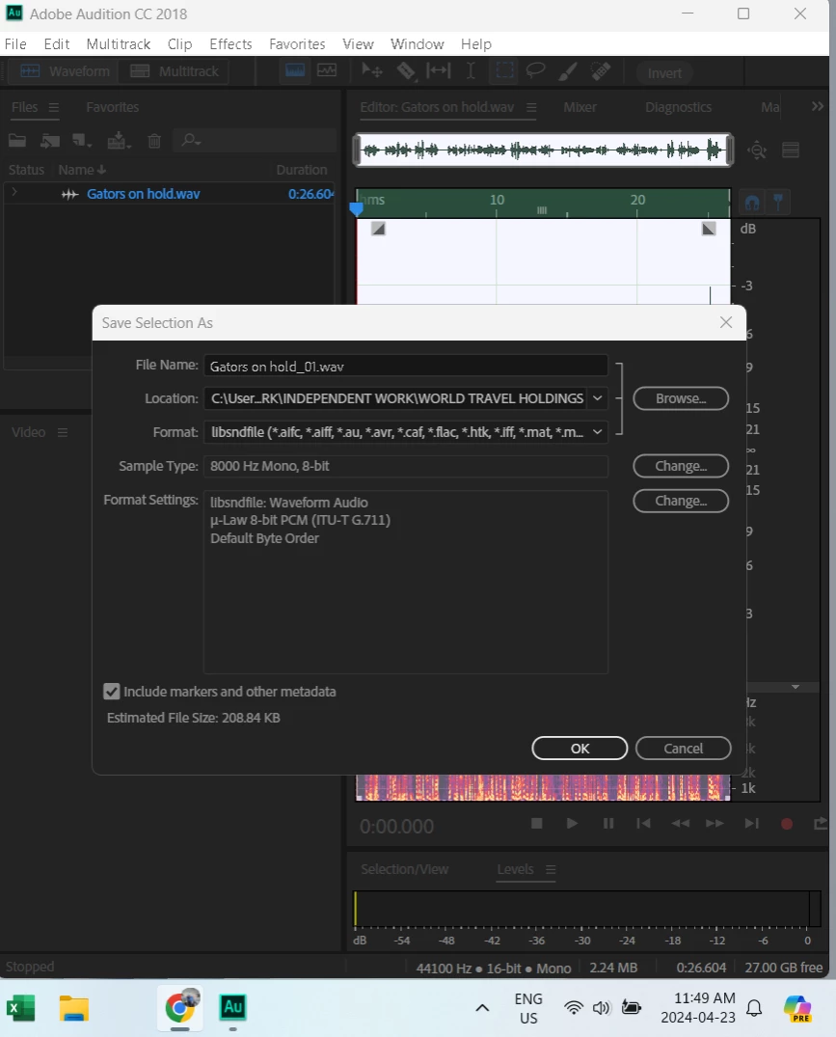This screenshot has height=1037, width=836.
Task: Switch to the Mixer tab
Action: point(580,107)
